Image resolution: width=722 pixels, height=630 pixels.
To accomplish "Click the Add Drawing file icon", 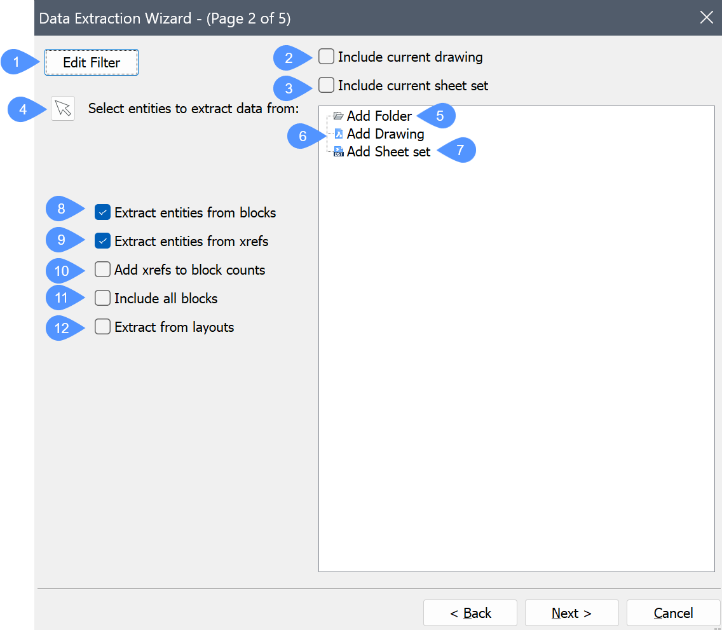I will (x=339, y=134).
